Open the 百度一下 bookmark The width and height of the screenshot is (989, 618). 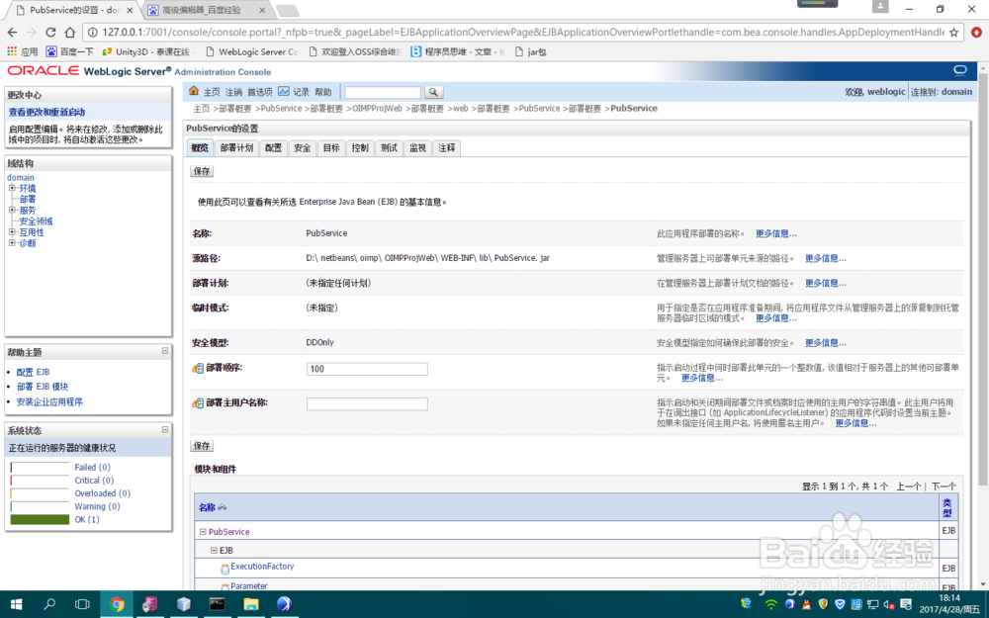click(69, 51)
